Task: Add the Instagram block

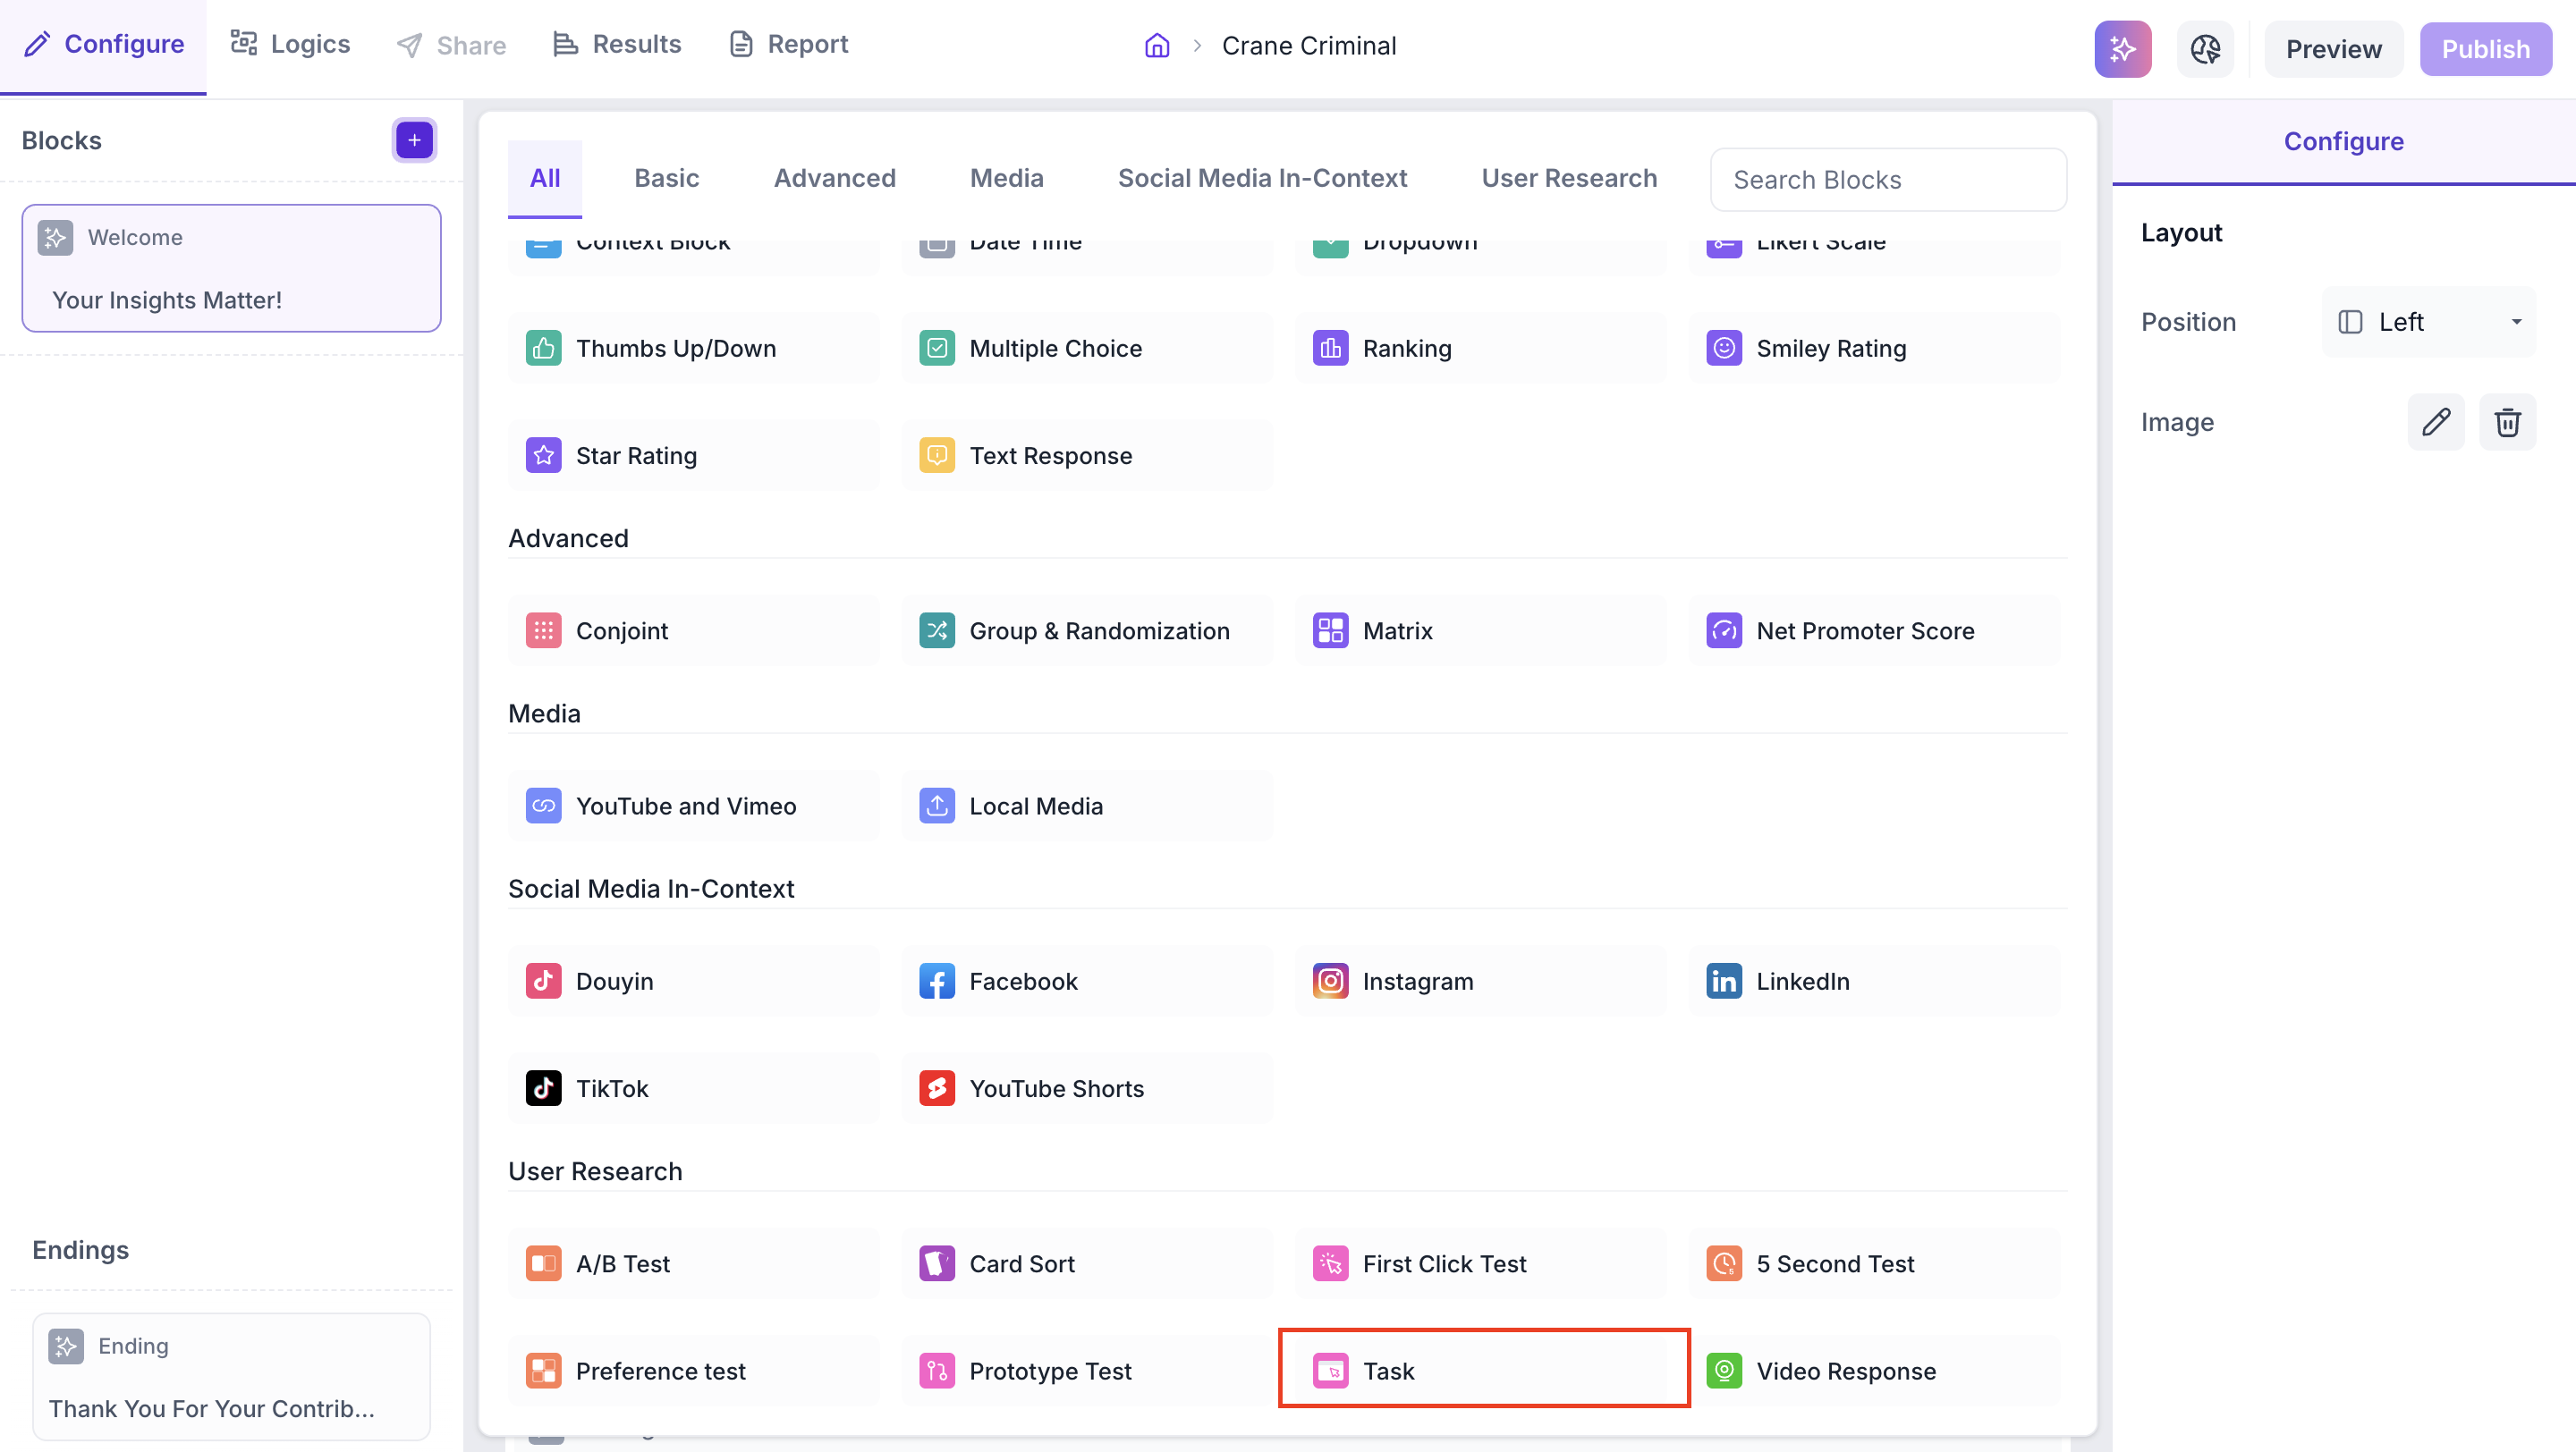Action: (1480, 980)
